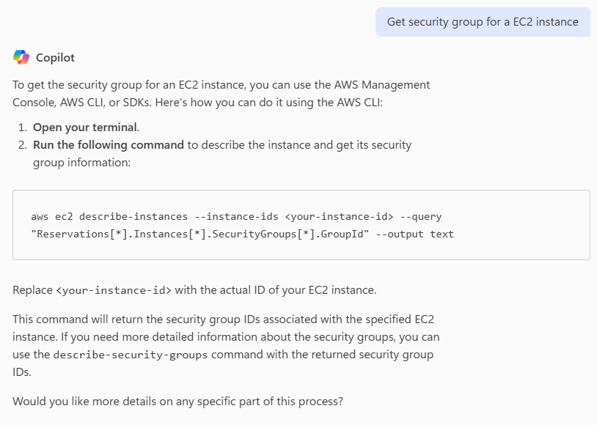Click the Copilot logo icon
This screenshot has height=425, width=597.
point(21,57)
